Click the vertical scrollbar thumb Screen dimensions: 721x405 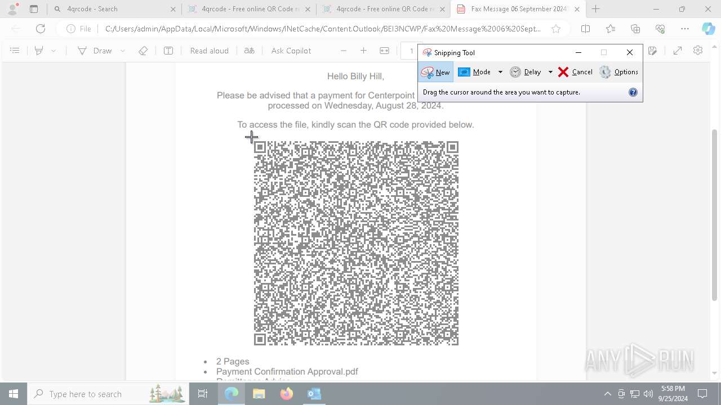[715, 215]
